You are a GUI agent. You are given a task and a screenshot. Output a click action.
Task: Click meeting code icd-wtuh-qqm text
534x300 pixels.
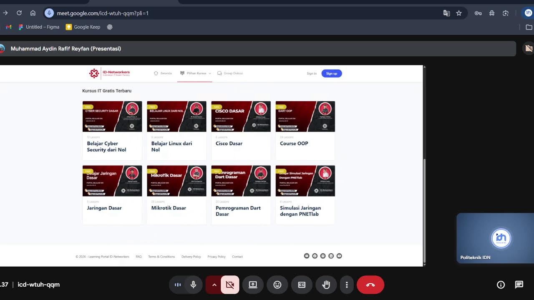[39, 285]
